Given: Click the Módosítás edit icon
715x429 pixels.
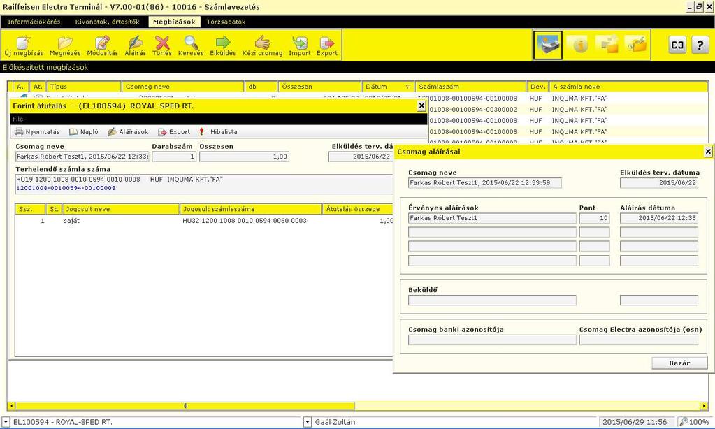Looking at the screenshot, I should [x=103, y=45].
